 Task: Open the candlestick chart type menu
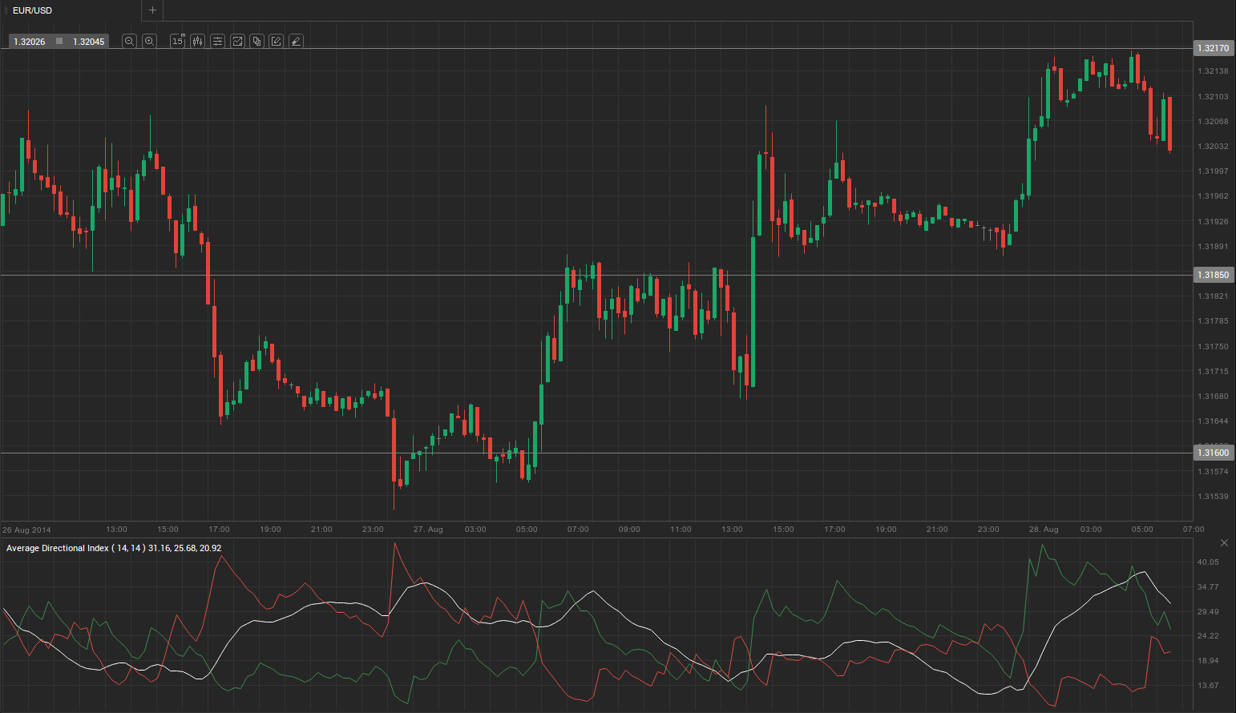tap(197, 41)
